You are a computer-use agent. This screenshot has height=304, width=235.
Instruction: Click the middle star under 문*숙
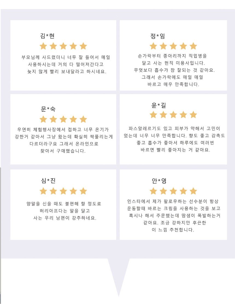(63, 119)
